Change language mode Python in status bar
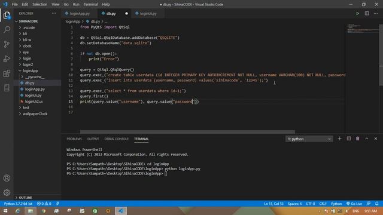 click(x=336, y=204)
